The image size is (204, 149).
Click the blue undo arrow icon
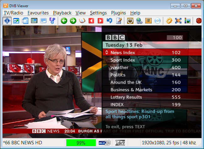click(110, 21)
